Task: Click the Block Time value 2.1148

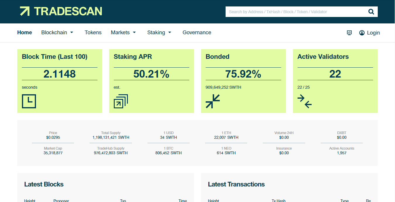Action: [60, 74]
